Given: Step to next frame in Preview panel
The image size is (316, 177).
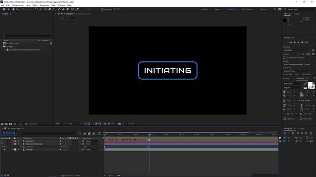Looking at the screenshot, I should (x=302, y=42).
